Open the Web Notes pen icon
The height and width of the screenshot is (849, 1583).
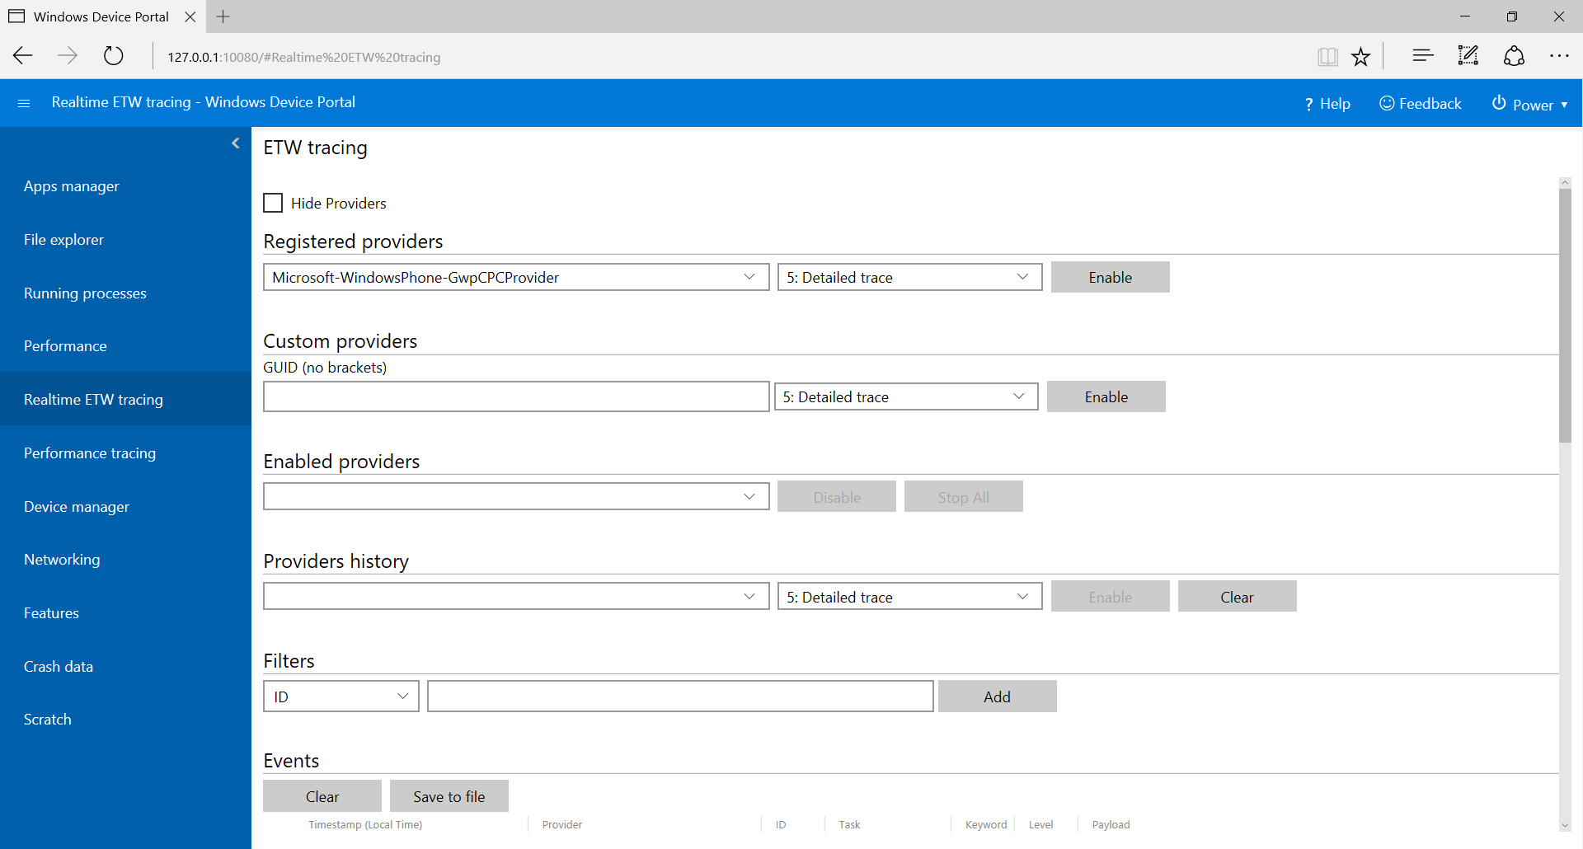point(1468,56)
